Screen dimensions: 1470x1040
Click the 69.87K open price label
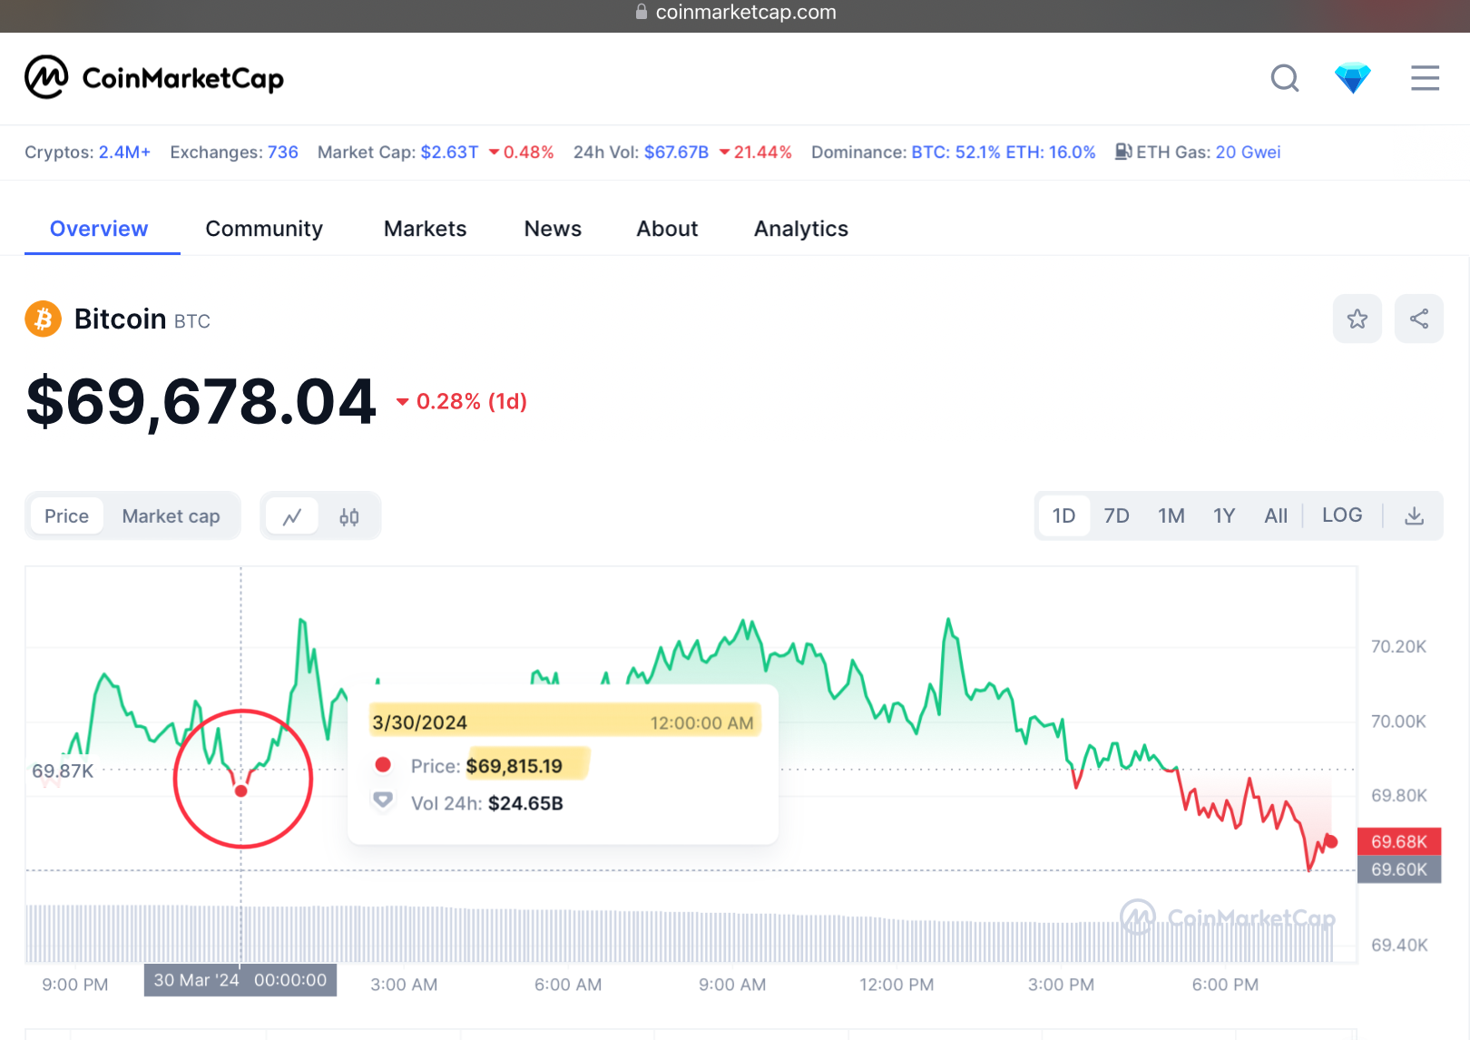(63, 770)
